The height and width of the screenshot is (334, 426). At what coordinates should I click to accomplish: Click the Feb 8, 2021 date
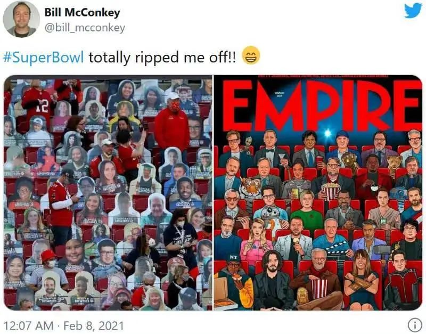(94, 325)
